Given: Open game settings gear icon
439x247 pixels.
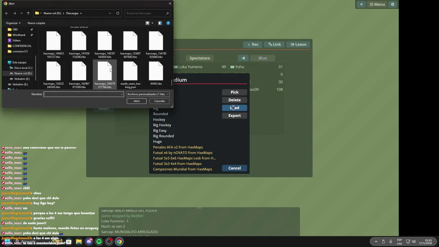Looking at the screenshot, I should coord(393,4).
